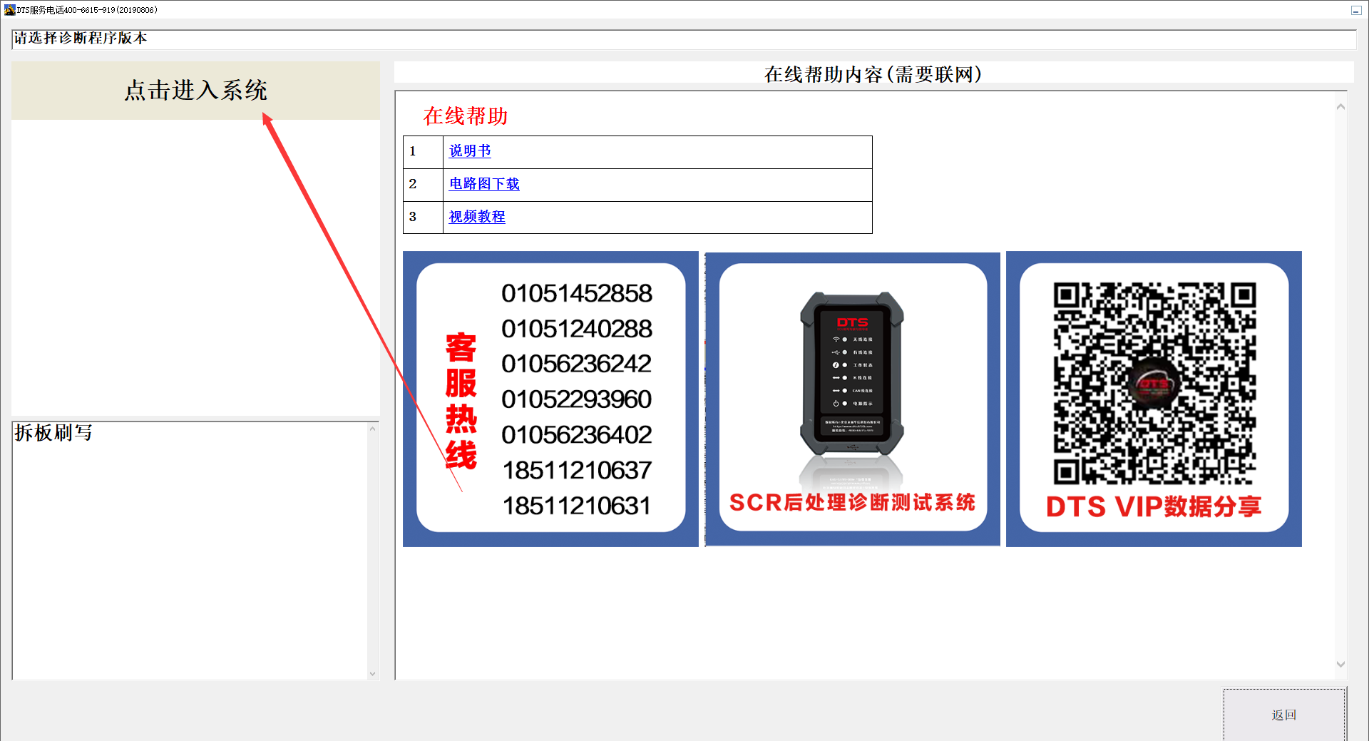
Task: Click the help panel scroll-down arrow
Action: [1340, 664]
